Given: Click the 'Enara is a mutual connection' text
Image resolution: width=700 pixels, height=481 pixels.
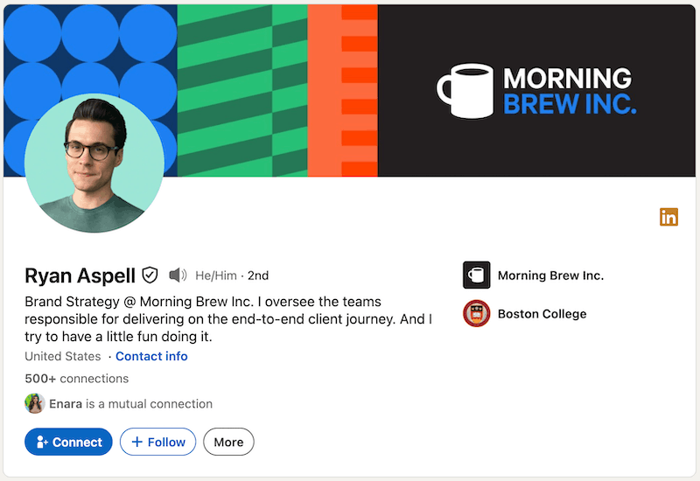Looking at the screenshot, I should 130,404.
